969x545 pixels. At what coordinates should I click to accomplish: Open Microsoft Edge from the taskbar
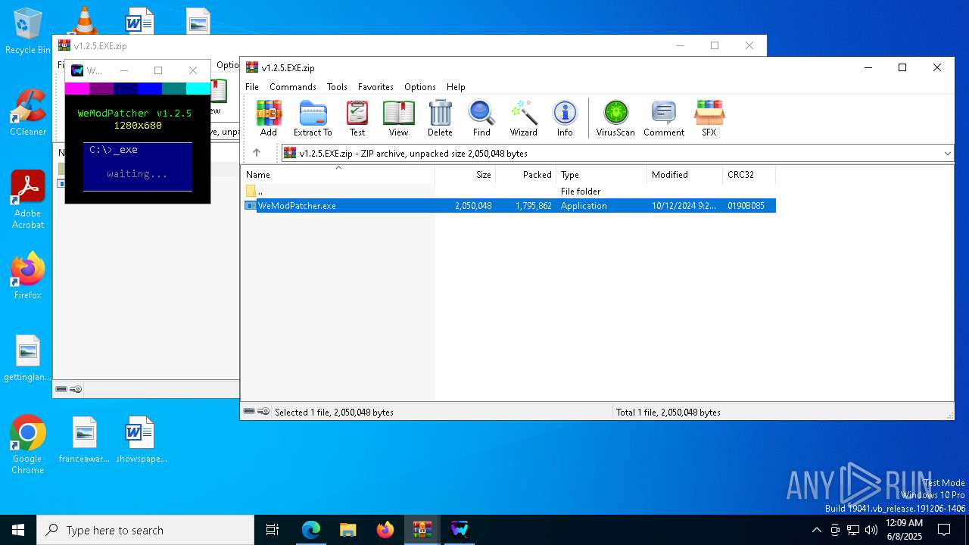[311, 530]
